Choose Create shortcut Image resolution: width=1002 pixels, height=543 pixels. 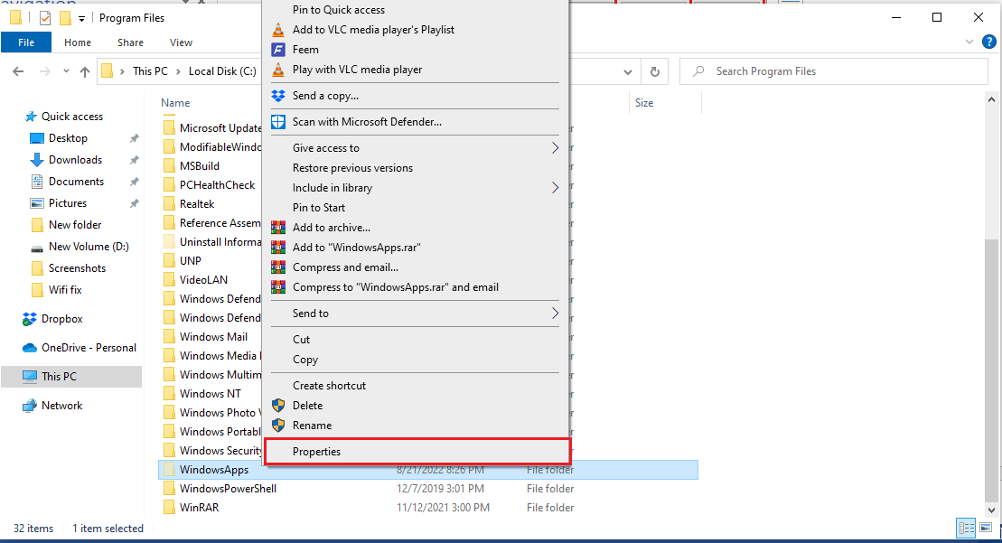tap(329, 386)
